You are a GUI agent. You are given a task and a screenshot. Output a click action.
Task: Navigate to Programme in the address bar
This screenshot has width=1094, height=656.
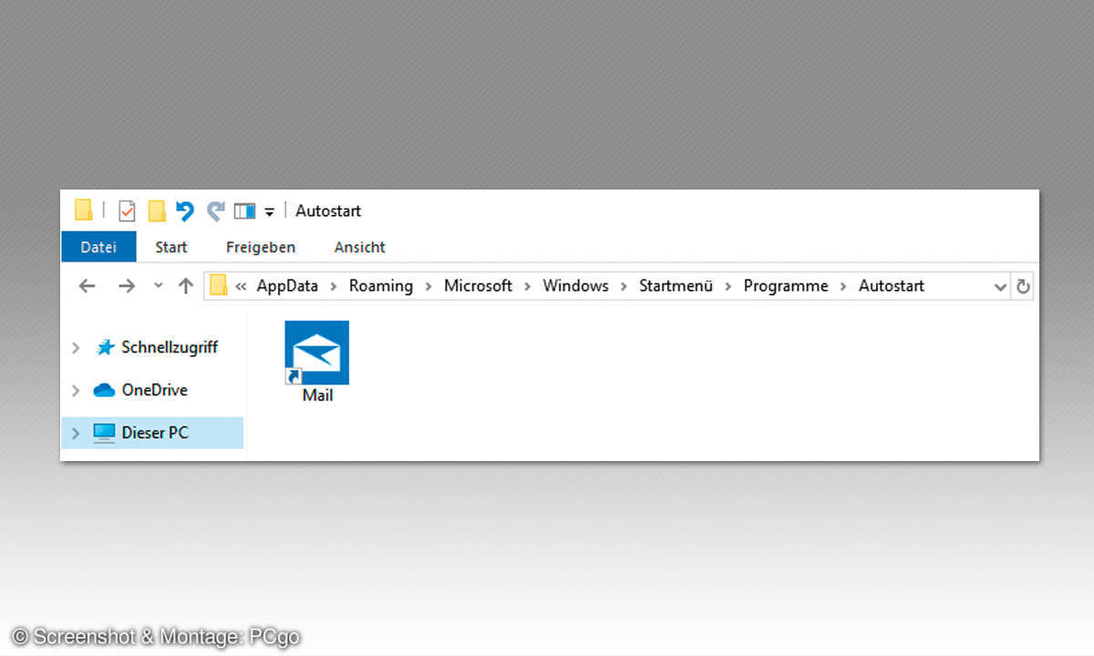[786, 285]
